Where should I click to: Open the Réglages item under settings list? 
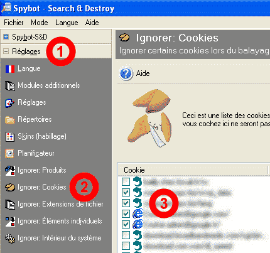pos(32,102)
